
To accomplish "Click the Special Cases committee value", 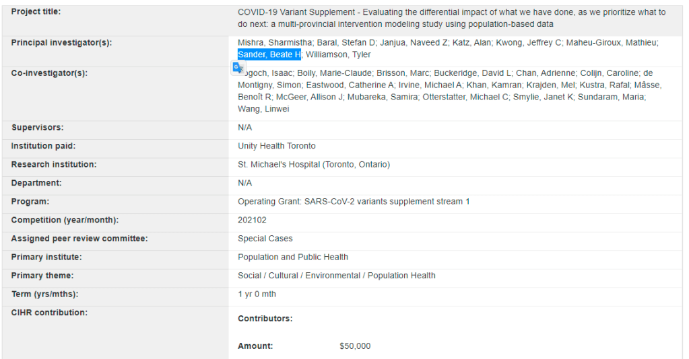I will (265, 239).
